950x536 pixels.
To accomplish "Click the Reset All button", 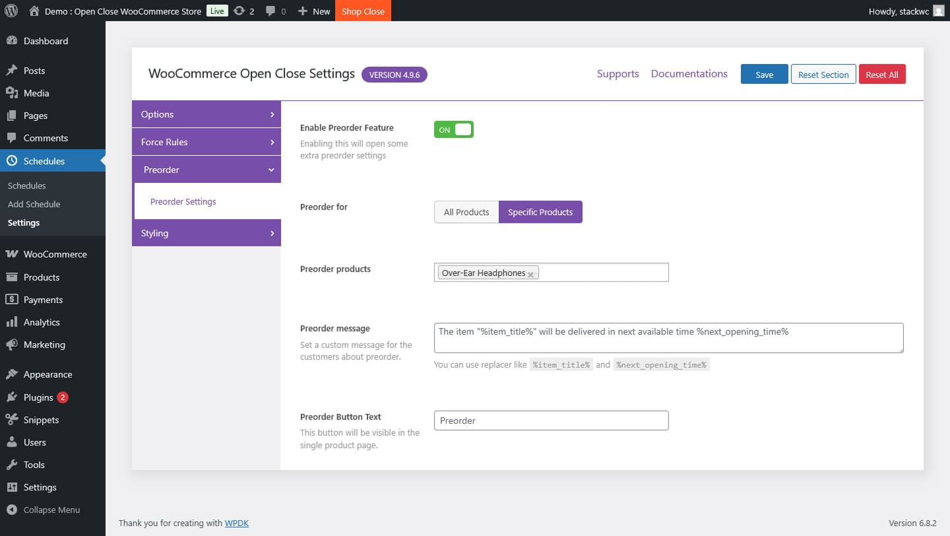I will tap(882, 74).
